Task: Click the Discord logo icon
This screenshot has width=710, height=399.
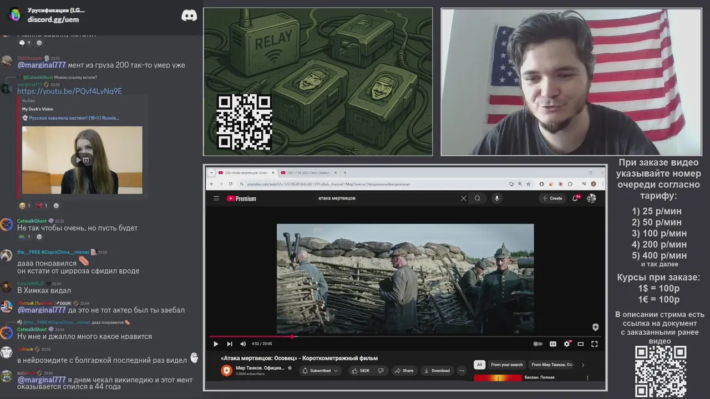Action: coord(189,16)
